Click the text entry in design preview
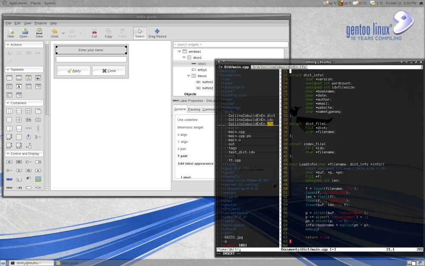The height and width of the screenshot is (266, 425). (x=91, y=60)
